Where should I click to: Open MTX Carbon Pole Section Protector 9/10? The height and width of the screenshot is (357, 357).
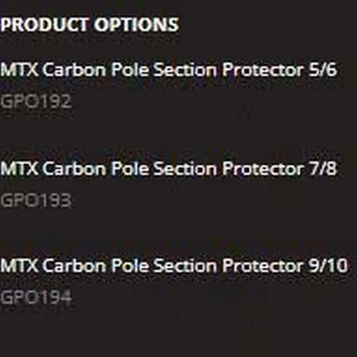pos(174,266)
